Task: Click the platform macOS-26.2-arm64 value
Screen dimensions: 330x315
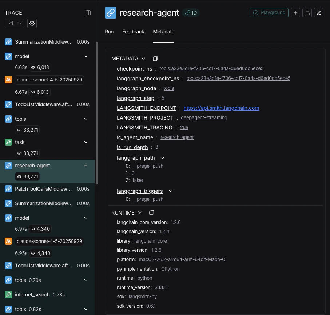Action: click(182, 260)
